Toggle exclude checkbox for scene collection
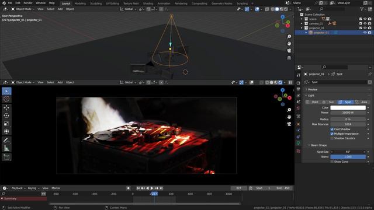The width and height of the screenshot is (374, 210). tap(361, 19)
